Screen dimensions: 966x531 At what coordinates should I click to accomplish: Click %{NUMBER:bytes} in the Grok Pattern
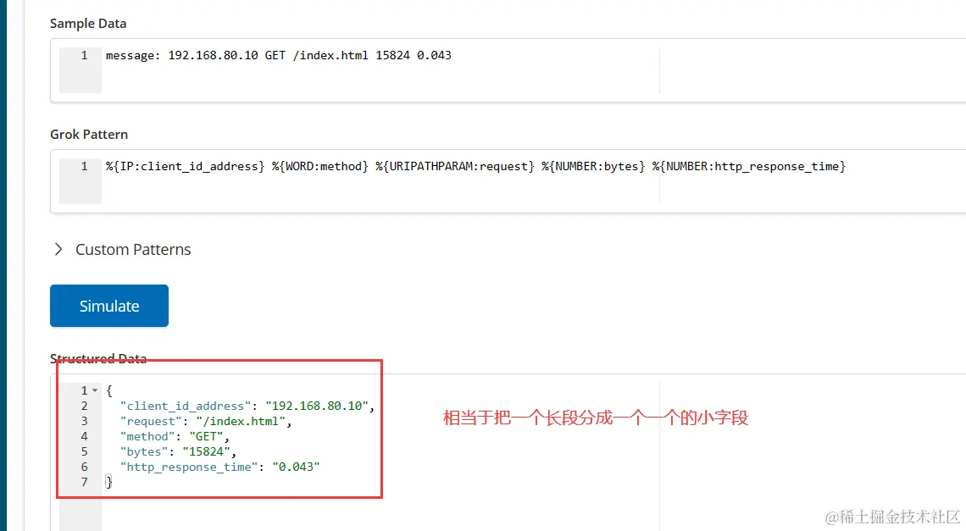click(593, 166)
